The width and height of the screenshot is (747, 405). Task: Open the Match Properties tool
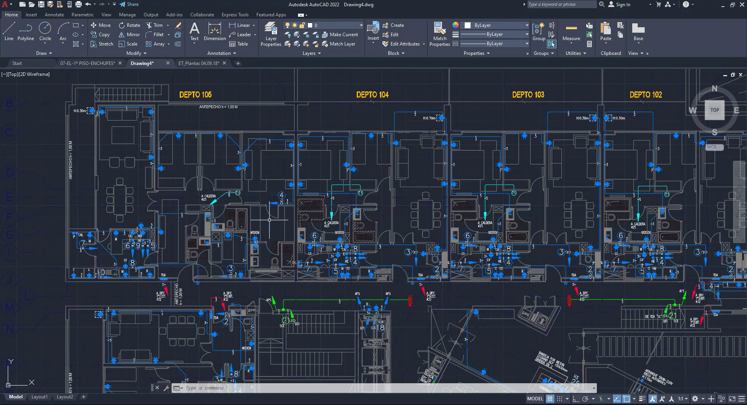(439, 33)
